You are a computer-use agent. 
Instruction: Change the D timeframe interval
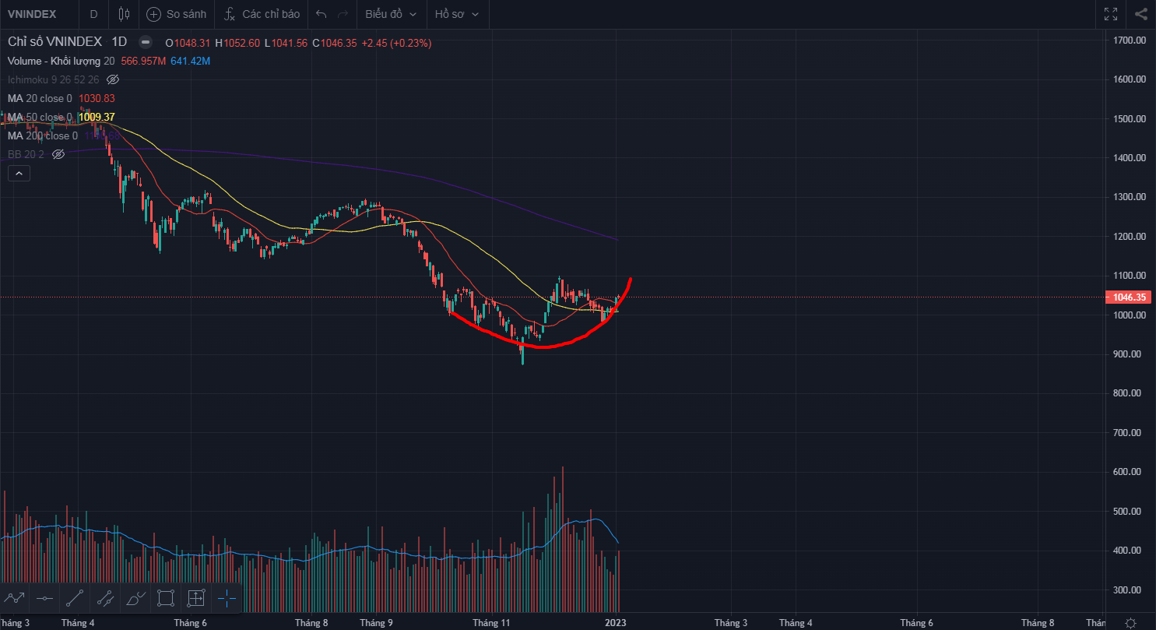coord(94,14)
